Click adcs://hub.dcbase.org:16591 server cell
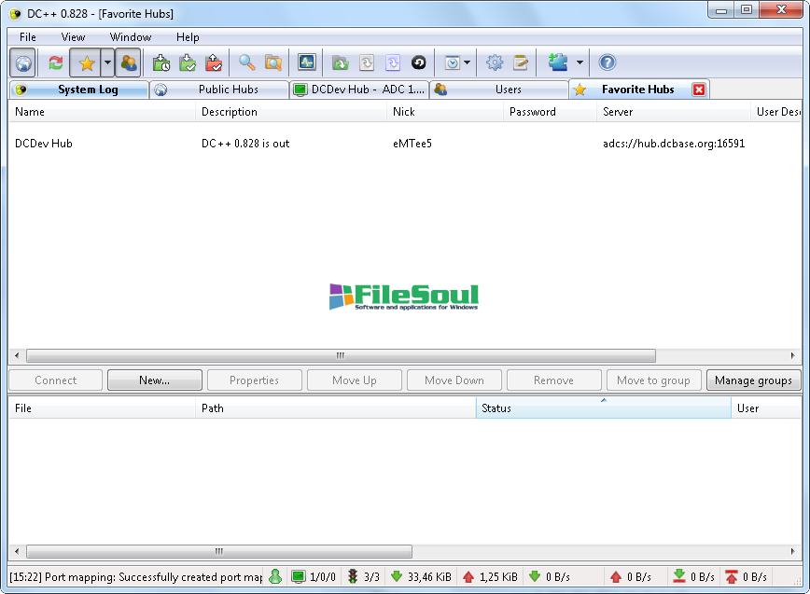The image size is (810, 594). coord(674,144)
